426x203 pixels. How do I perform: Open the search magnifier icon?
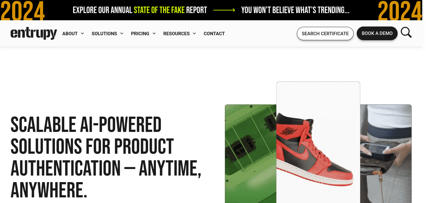pos(406,32)
